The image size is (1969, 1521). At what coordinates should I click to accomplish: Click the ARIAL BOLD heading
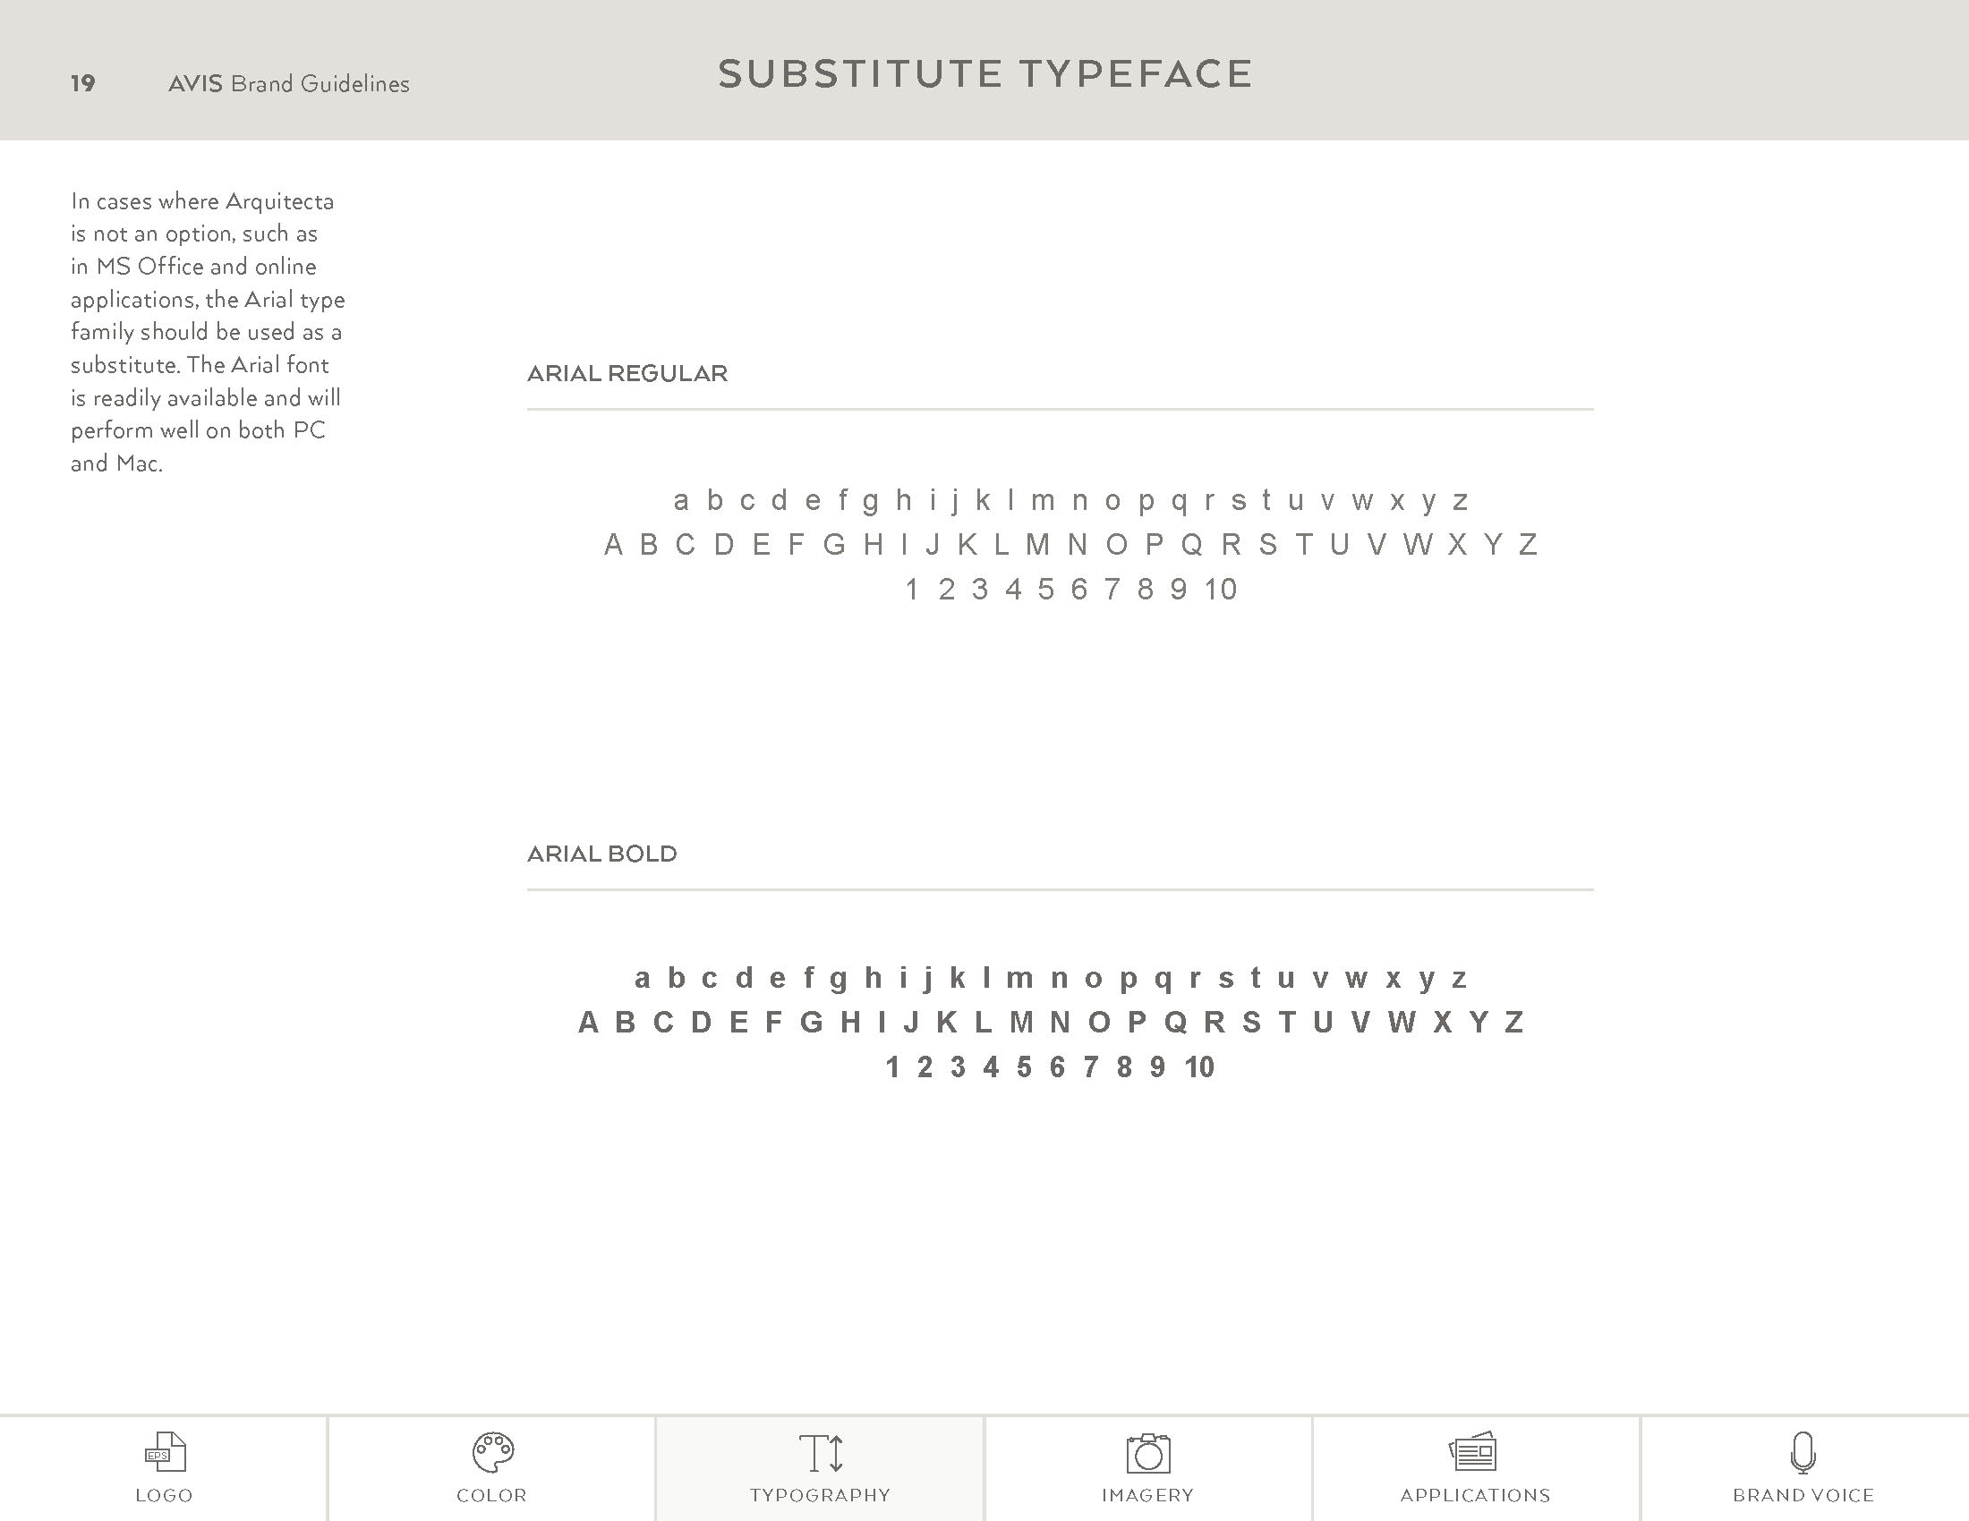point(602,854)
